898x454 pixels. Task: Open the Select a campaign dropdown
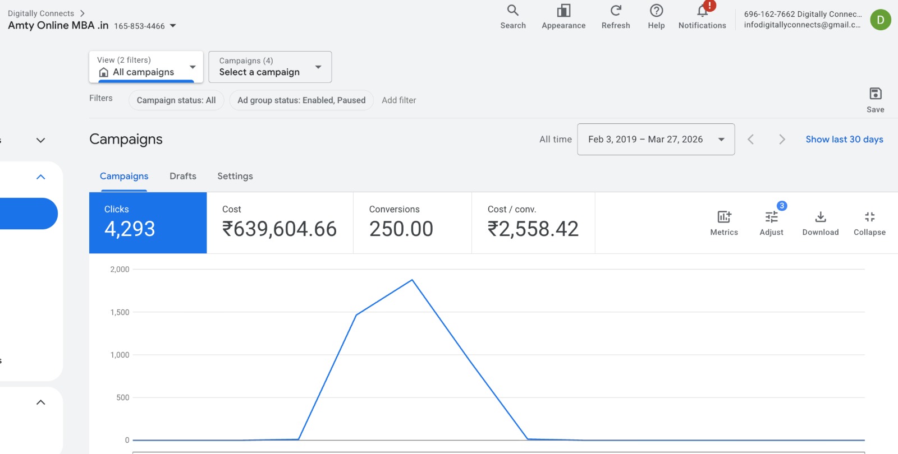[x=270, y=67]
